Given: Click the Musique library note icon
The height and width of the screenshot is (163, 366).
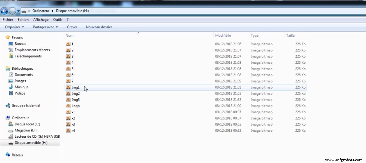Looking at the screenshot, I should [11, 87].
